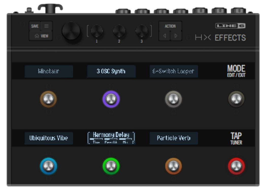Click the TAP TUNER label
Viewport: 260px width, 192px height.
[236, 138]
